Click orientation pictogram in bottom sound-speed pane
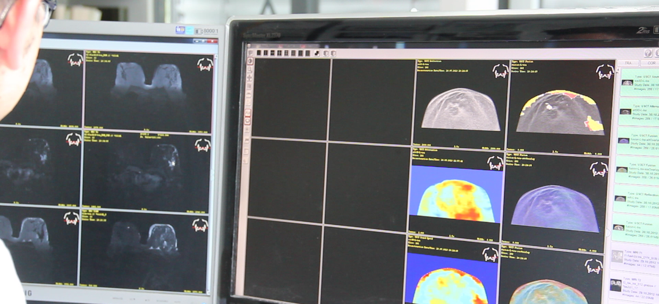 491,254
